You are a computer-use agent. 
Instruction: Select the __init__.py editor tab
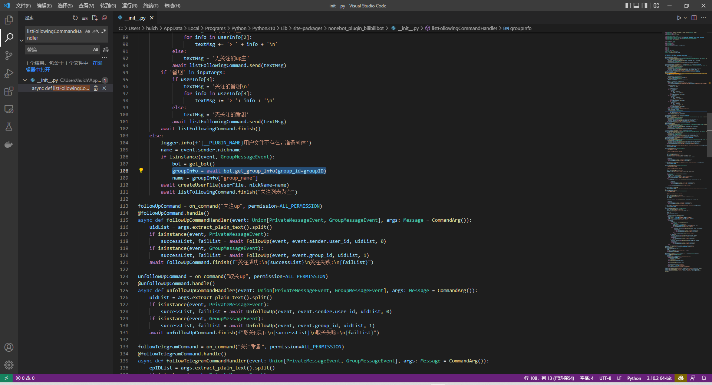click(x=134, y=17)
